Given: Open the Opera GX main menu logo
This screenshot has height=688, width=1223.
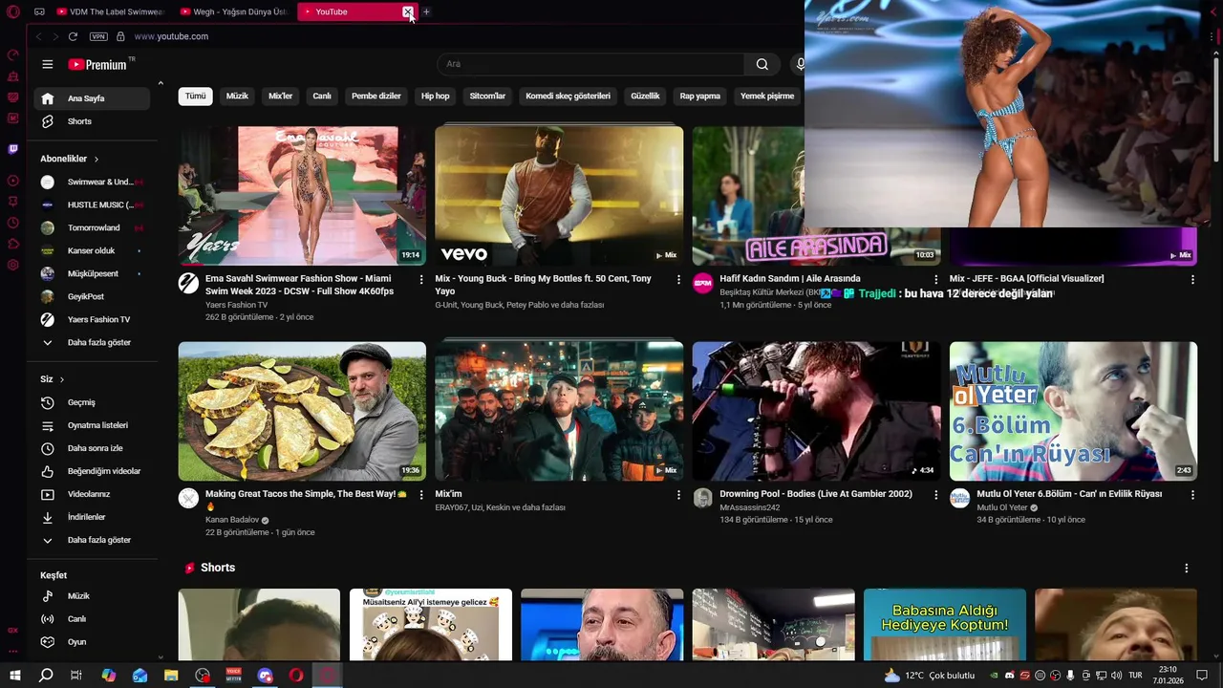Looking at the screenshot, I should pyautogui.click(x=12, y=11).
